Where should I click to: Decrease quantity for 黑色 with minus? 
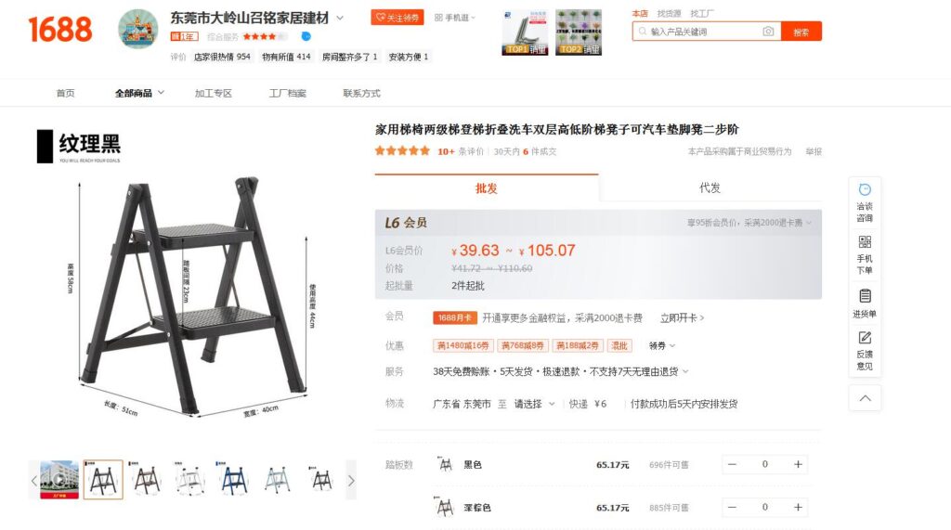point(732,464)
